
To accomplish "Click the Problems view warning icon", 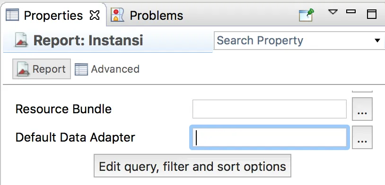I will 117,15.
